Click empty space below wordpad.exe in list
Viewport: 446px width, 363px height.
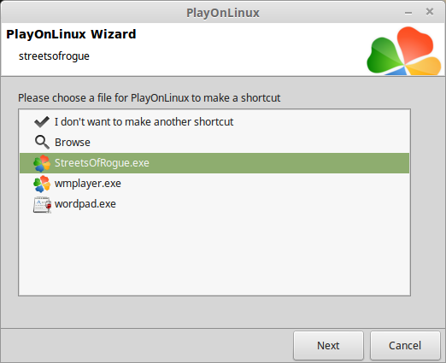coord(214,255)
